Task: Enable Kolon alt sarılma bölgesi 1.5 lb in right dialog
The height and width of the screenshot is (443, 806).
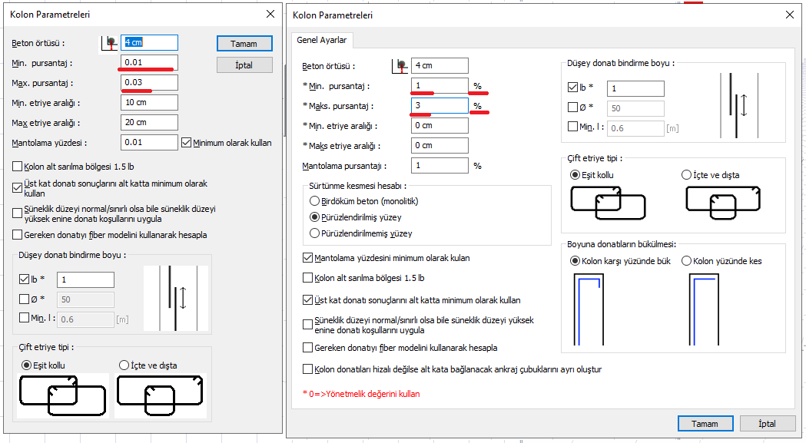Action: [308, 278]
